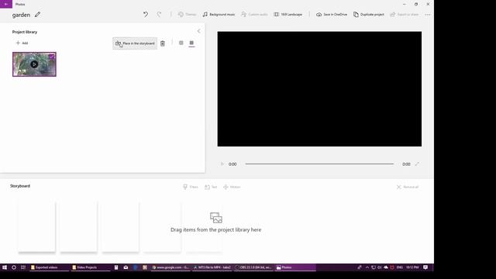Open the Mail taskbar icon
The height and width of the screenshot is (279, 496).
coord(126,267)
